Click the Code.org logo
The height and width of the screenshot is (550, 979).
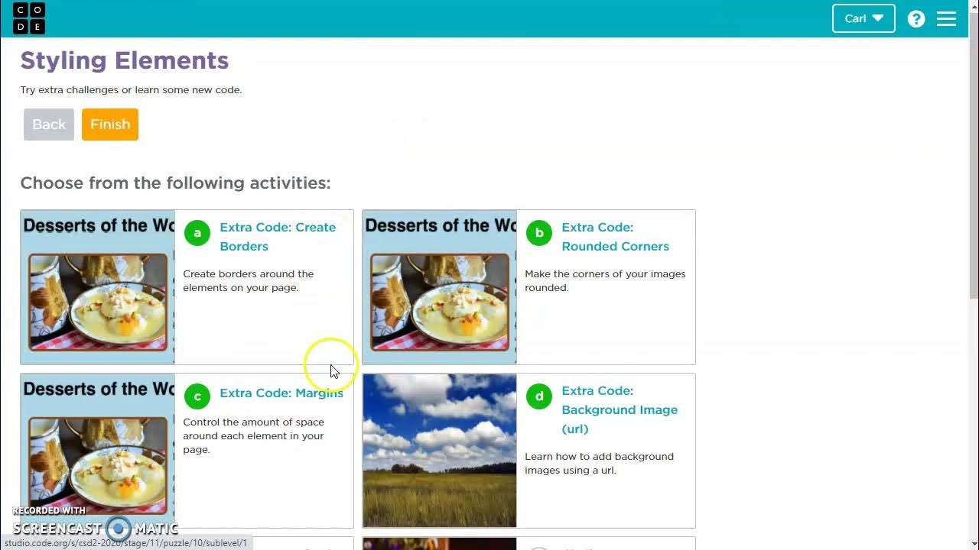click(x=29, y=18)
